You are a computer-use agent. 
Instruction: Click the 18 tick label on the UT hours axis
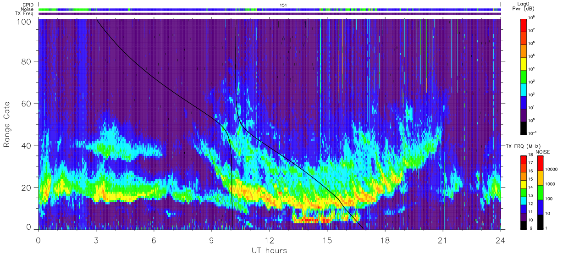[385, 240]
